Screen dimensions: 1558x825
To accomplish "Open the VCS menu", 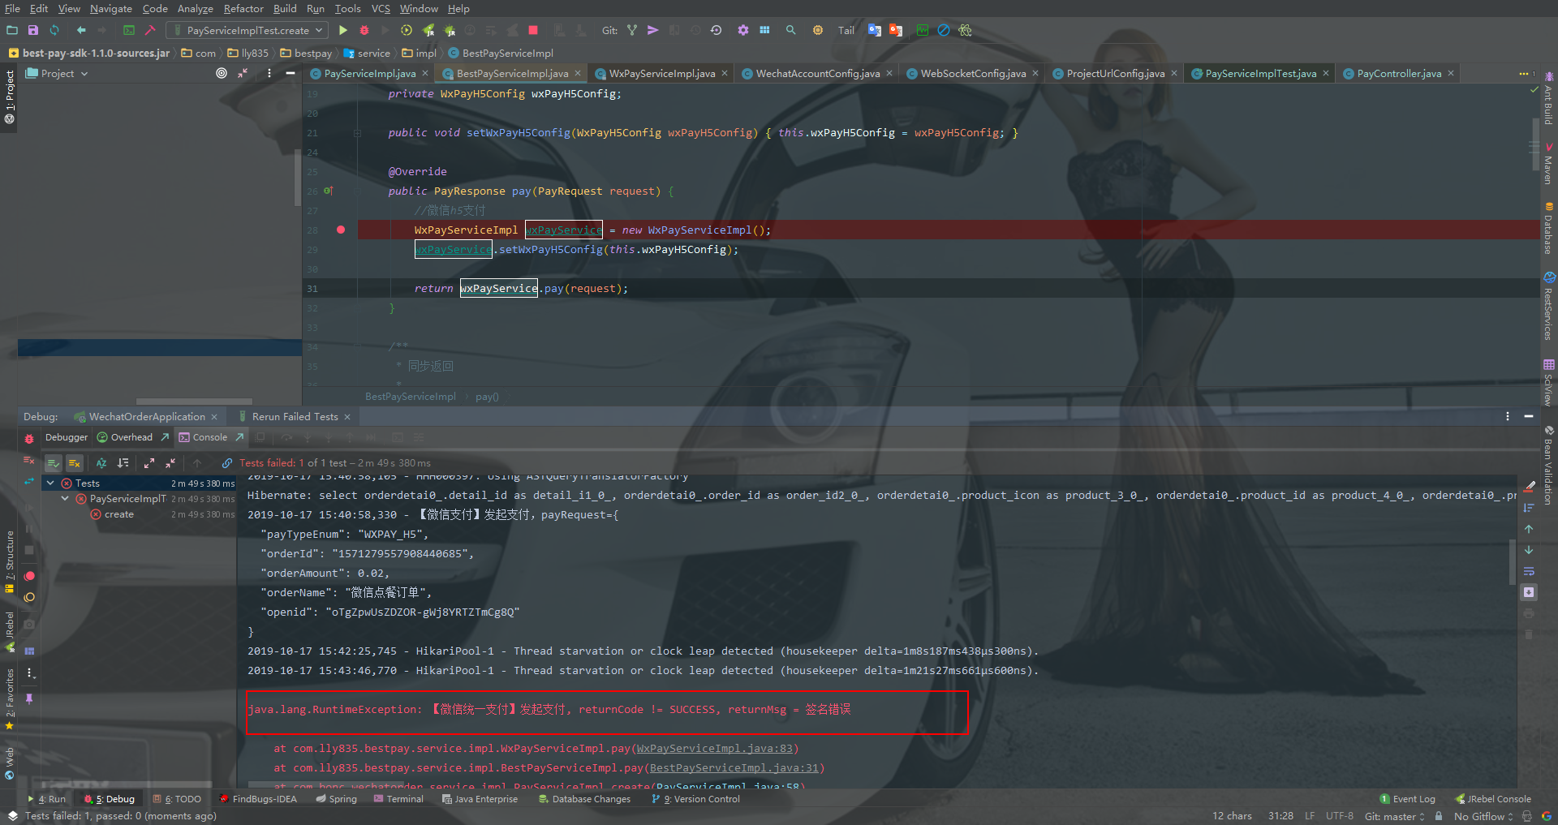I will pyautogui.click(x=381, y=8).
